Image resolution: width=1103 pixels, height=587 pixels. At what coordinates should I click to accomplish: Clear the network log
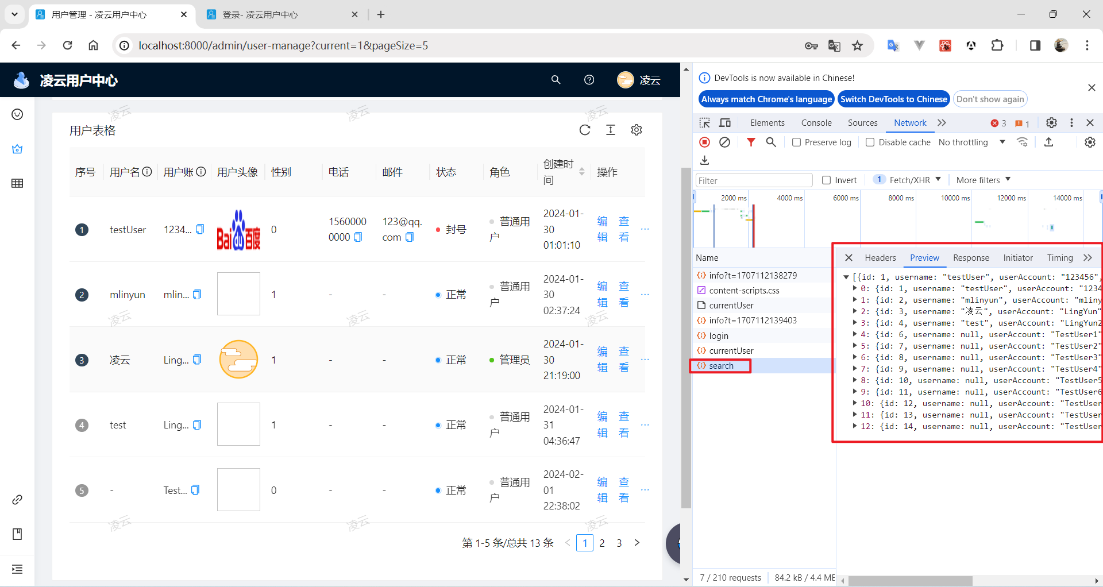point(725,142)
